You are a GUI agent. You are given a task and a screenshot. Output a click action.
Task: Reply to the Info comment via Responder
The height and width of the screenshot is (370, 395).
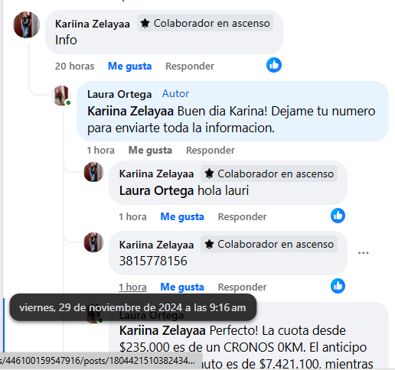click(190, 67)
